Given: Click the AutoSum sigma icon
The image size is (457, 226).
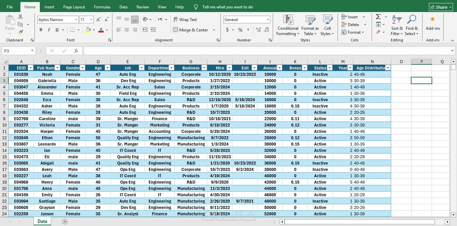Looking at the screenshot, I should pos(378,17).
